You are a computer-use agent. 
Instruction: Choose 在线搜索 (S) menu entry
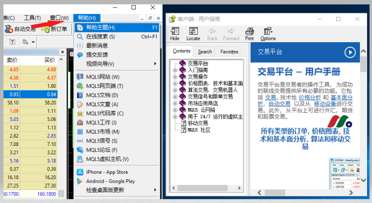pos(117,37)
